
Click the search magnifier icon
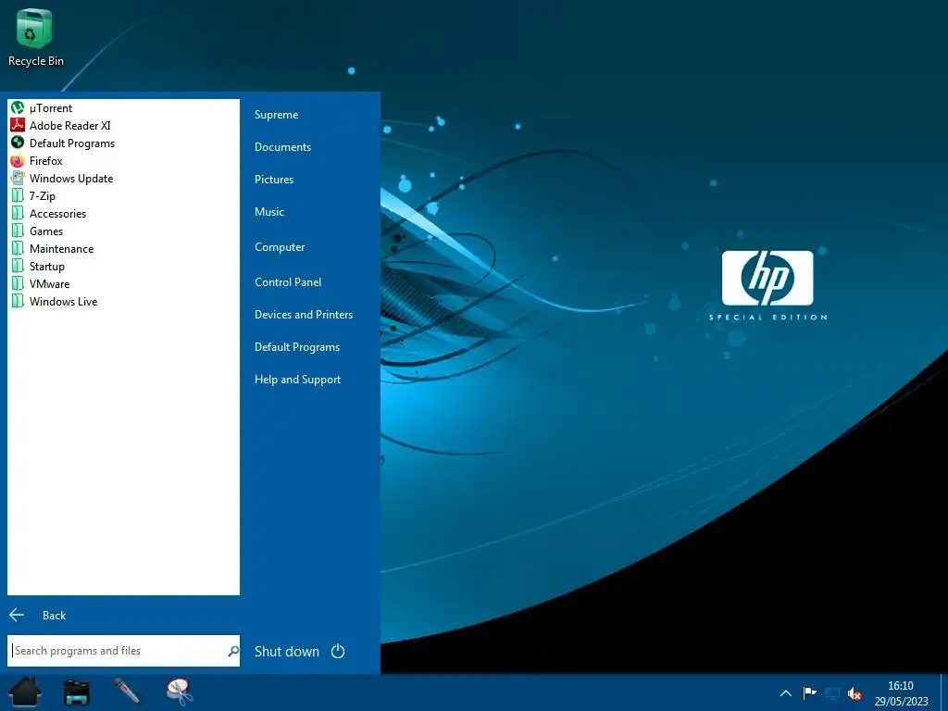point(232,651)
